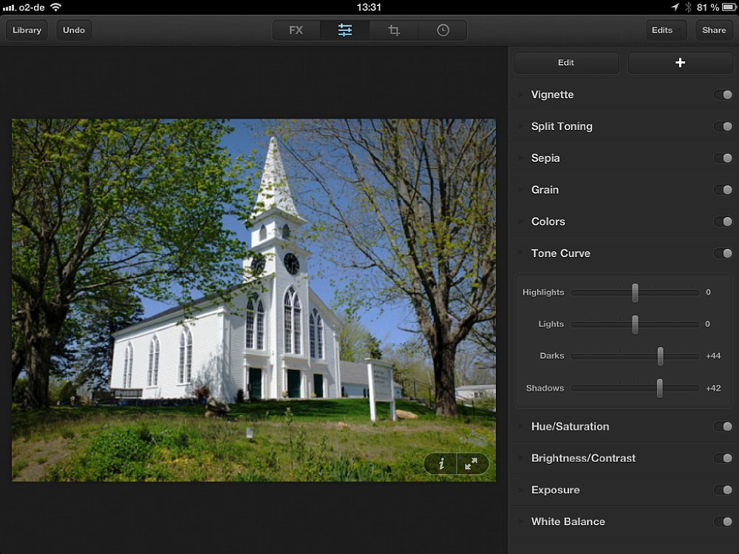Toggle the Tone Curve adjustment
739x554 pixels.
click(x=723, y=253)
